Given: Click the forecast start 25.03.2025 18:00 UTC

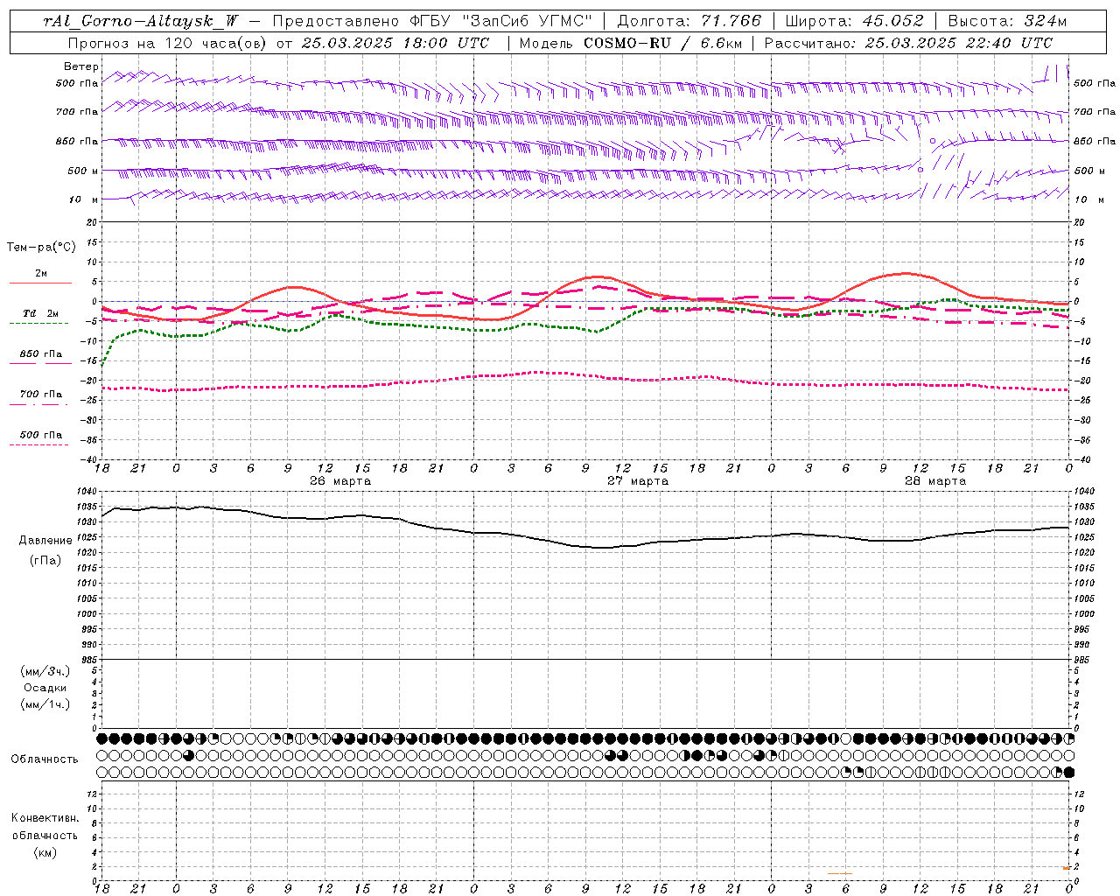Looking at the screenshot, I should tap(395, 43).
